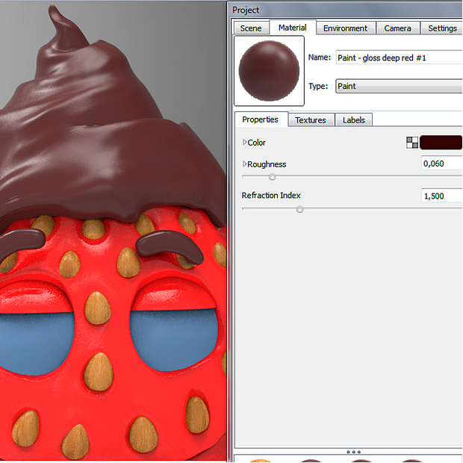The height and width of the screenshot is (463, 463).
Task: Click the dark red color swatch
Action: pos(441,143)
